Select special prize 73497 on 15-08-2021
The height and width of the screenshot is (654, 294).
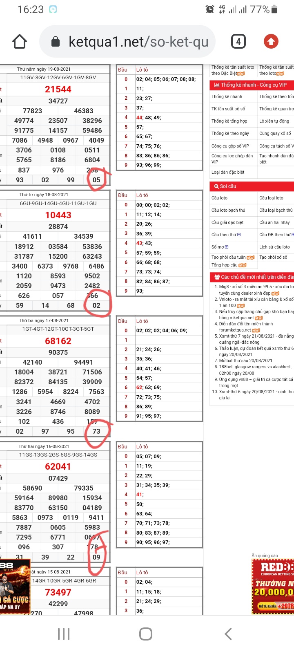click(58, 592)
